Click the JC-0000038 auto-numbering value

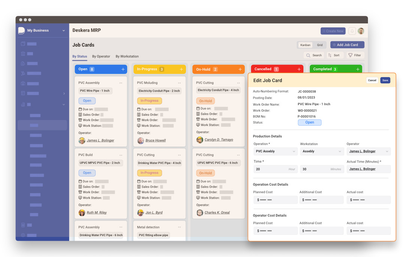click(307, 92)
